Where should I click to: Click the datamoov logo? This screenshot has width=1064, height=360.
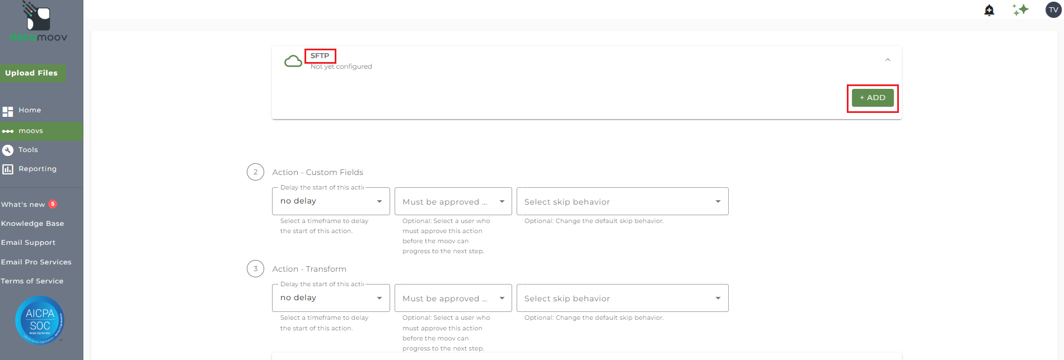coord(38,22)
